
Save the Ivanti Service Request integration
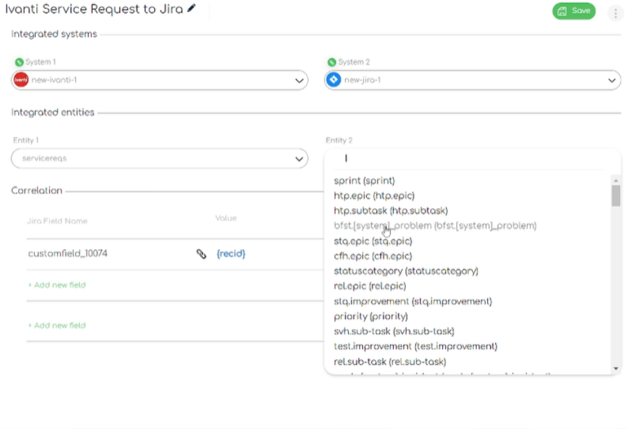574,11
